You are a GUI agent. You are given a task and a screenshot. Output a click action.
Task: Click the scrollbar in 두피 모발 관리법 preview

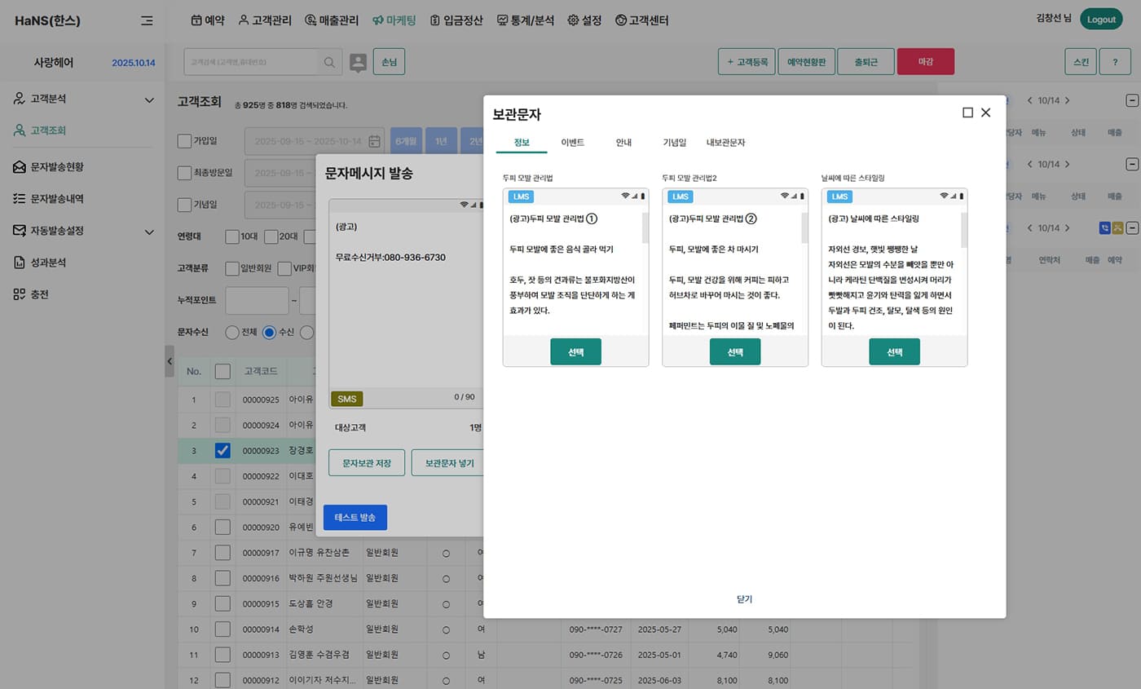[645, 228]
